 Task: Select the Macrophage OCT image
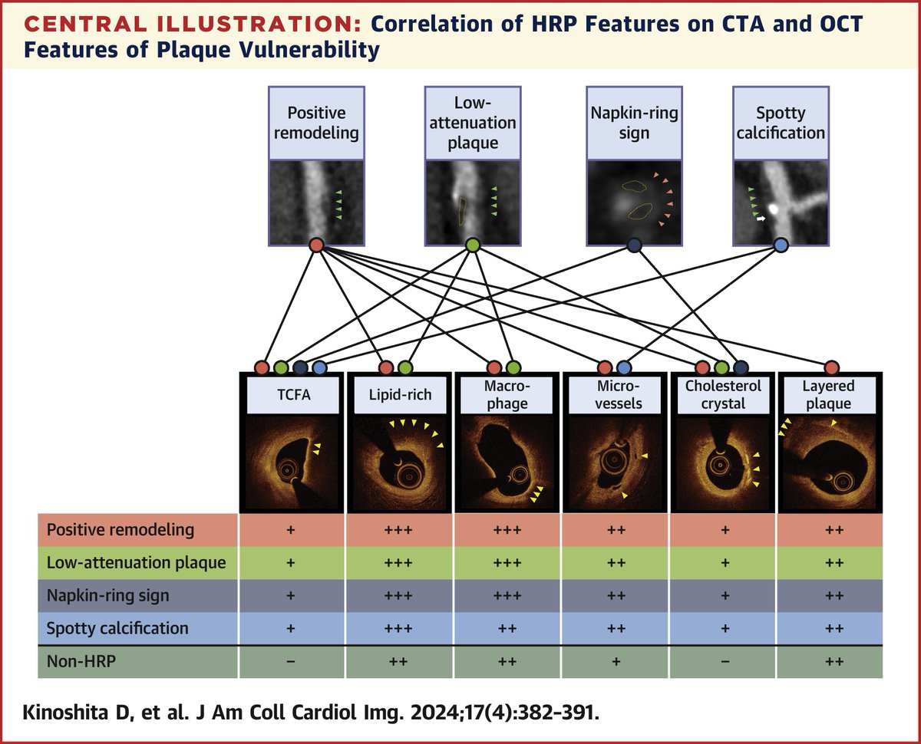(504, 463)
